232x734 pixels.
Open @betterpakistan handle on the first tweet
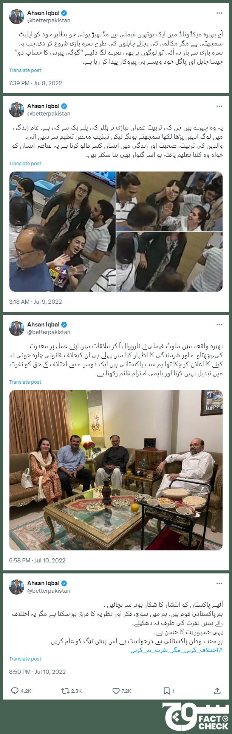49,20
